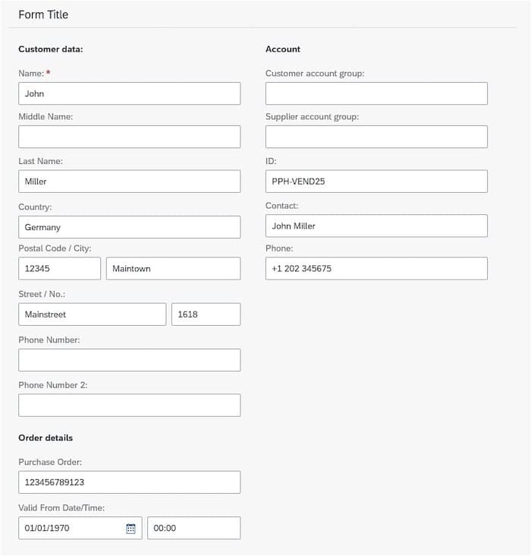Screen dimensions: 531x556
Task: Focus the Supplier account group field
Action: [376, 137]
